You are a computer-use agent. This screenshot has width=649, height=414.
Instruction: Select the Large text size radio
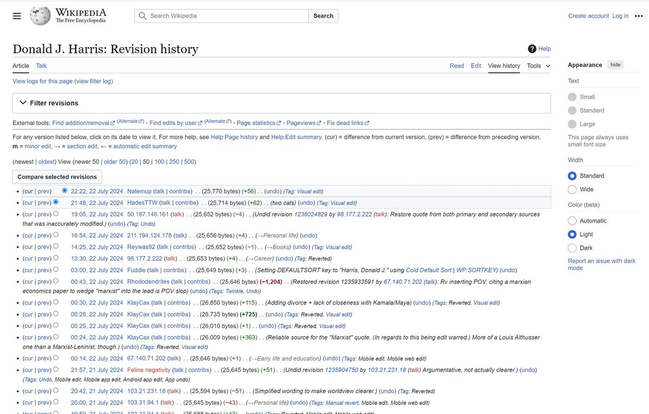point(572,124)
